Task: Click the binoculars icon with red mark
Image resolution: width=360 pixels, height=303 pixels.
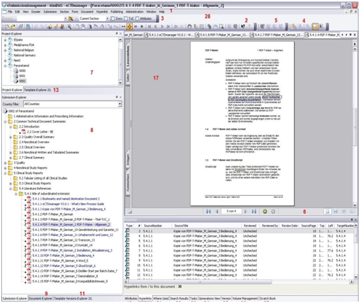Action: (x=62, y=27)
